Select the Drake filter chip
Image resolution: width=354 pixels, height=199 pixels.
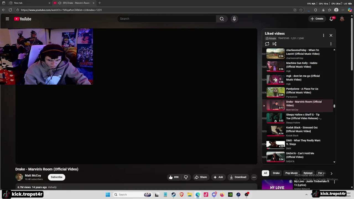pos(276,173)
